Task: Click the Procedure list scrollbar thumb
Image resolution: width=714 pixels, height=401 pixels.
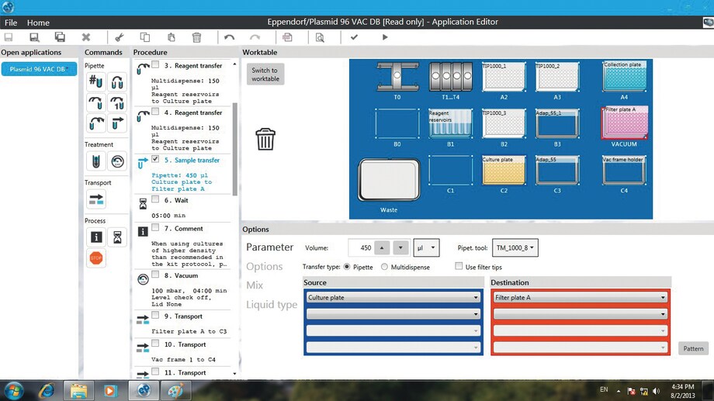Action: (x=235, y=149)
